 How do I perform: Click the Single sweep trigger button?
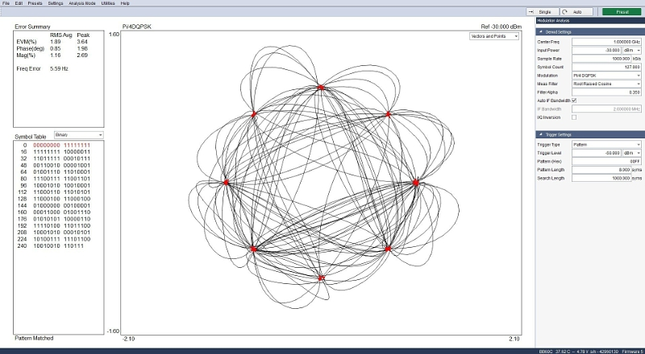point(543,12)
